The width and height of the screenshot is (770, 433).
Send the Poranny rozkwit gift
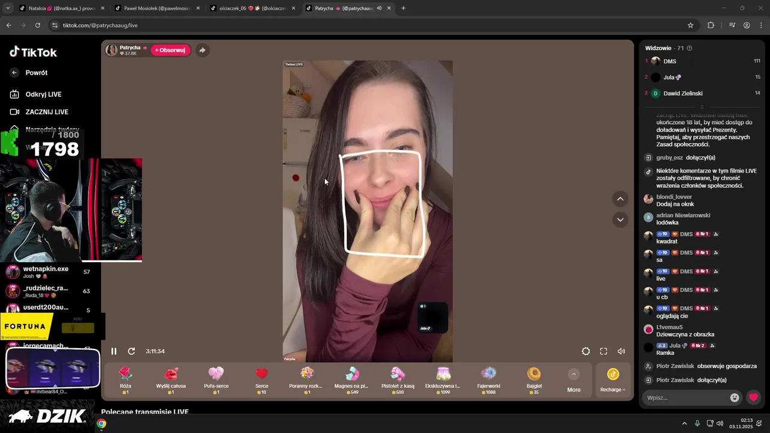click(307, 380)
